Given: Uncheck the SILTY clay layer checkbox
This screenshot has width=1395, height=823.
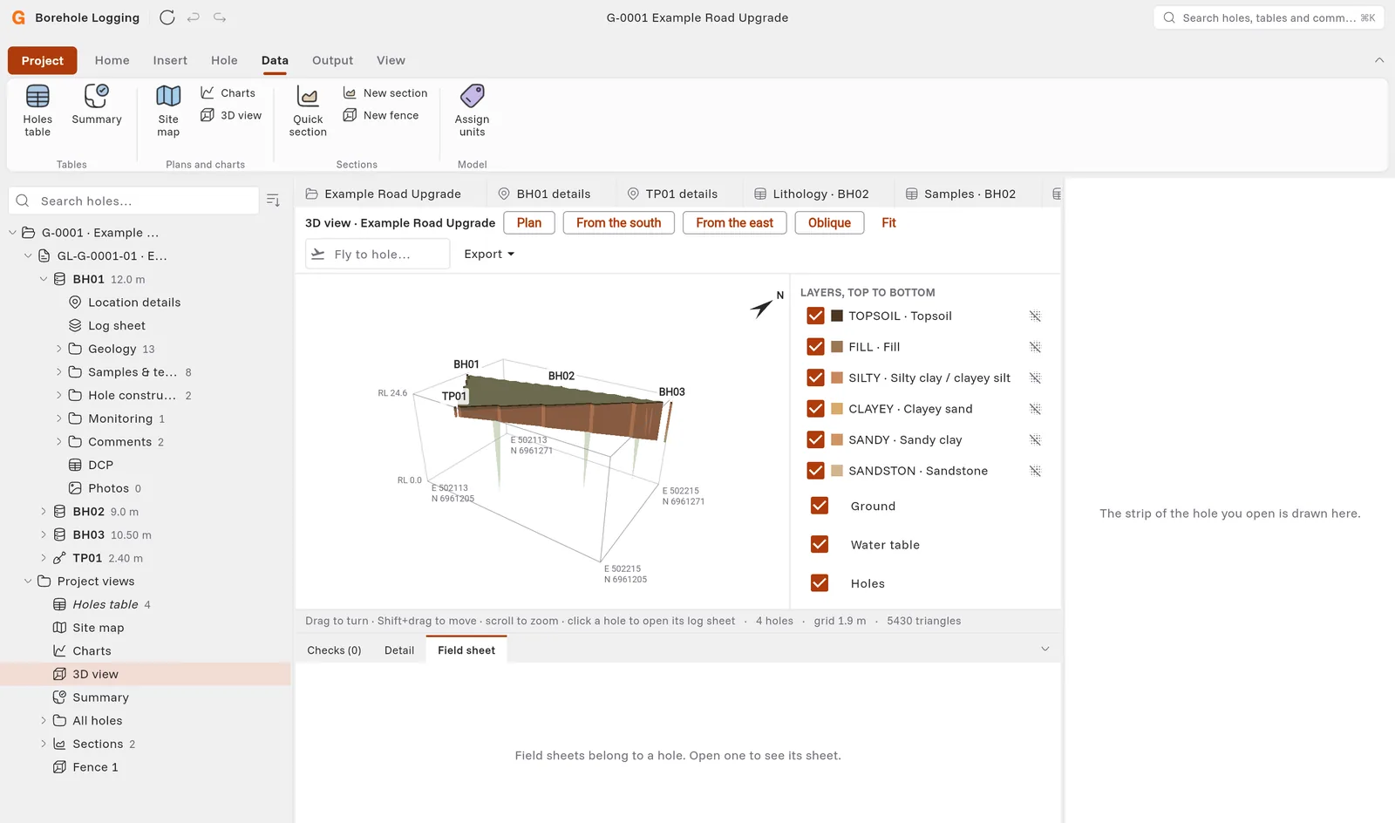Looking at the screenshot, I should (x=815, y=377).
